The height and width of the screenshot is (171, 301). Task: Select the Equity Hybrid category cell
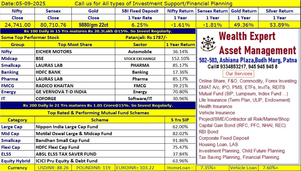pos(17,161)
